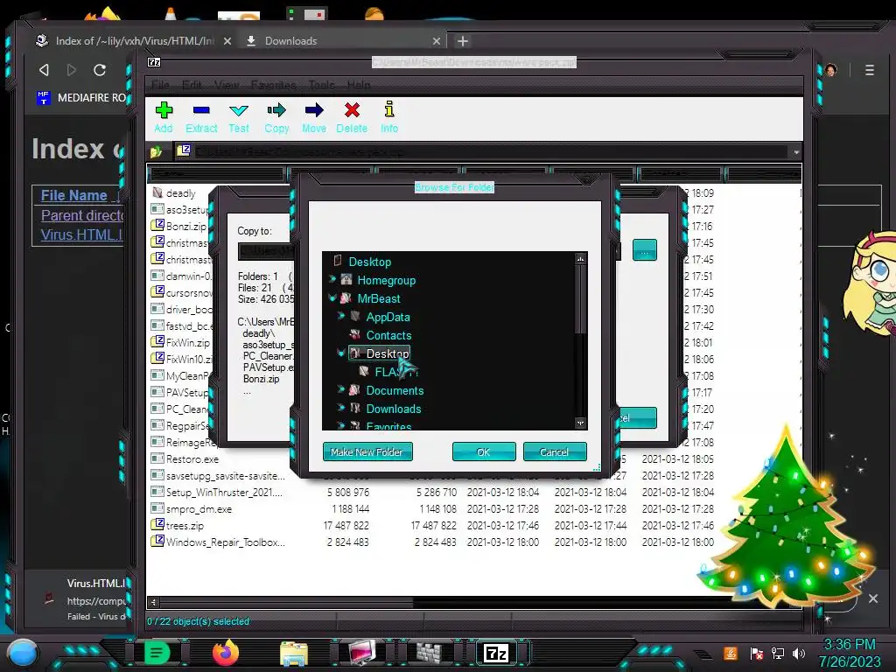The height and width of the screenshot is (672, 896).
Task: Click the 7-Zip taskbar button
Action: 495,653
